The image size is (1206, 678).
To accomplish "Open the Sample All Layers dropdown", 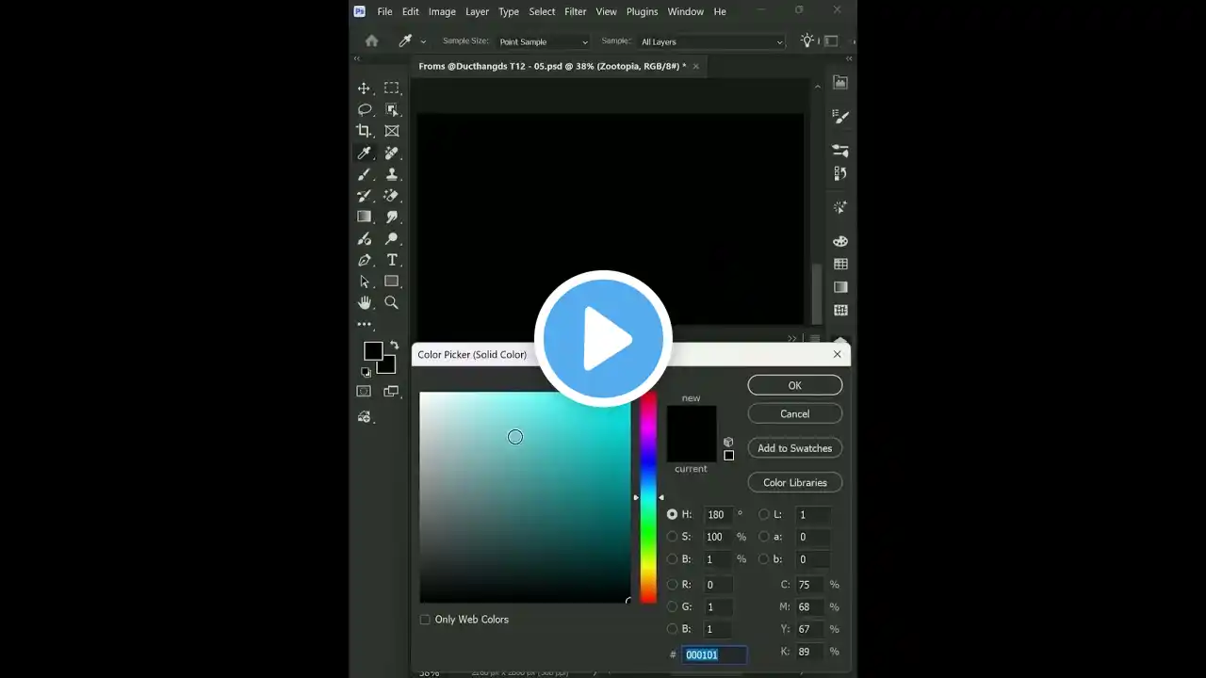I will coord(711,41).
